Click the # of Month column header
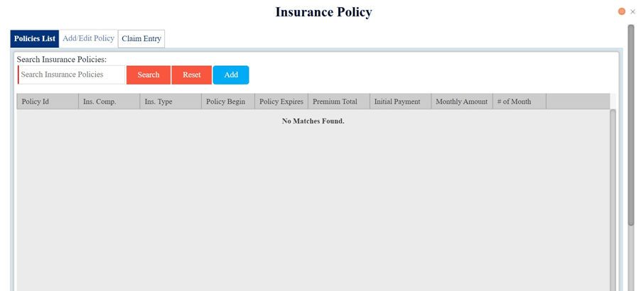 coord(519,101)
